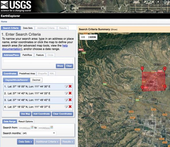Open the Search months dropdown
This screenshot has width=170, height=147.
coord(39,133)
